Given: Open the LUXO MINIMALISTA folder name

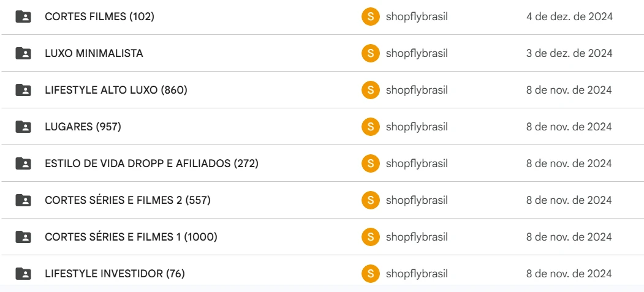Looking at the screenshot, I should click(94, 53).
